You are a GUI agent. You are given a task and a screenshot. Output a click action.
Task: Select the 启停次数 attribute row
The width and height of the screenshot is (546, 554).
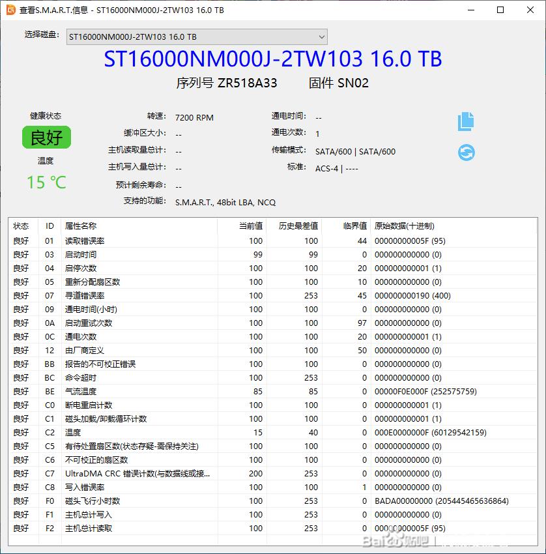tap(272, 269)
